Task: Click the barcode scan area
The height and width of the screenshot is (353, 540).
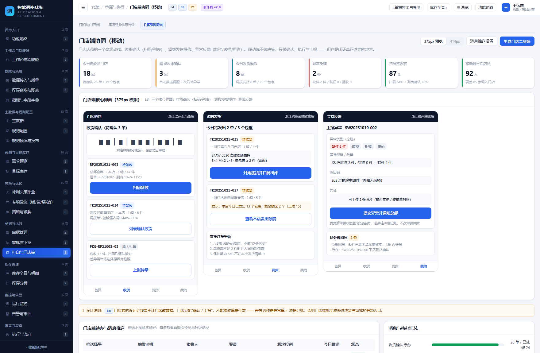Action: click(x=141, y=145)
